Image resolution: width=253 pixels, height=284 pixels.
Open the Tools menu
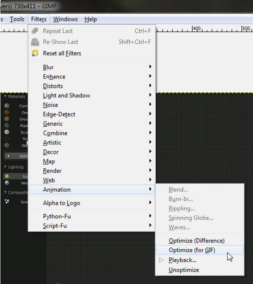[x=17, y=19]
